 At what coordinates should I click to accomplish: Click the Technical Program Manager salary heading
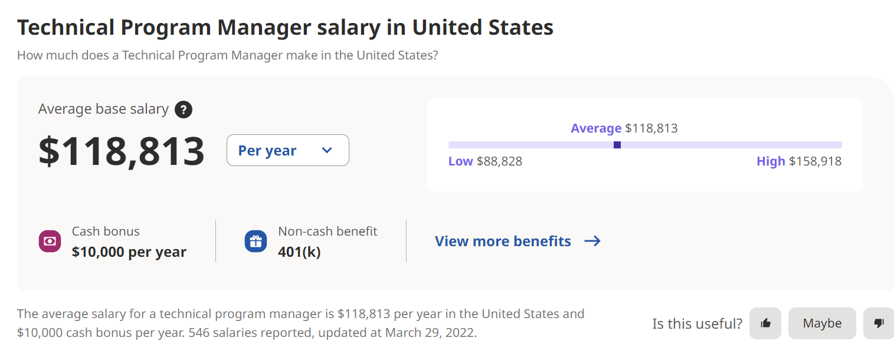(x=285, y=27)
